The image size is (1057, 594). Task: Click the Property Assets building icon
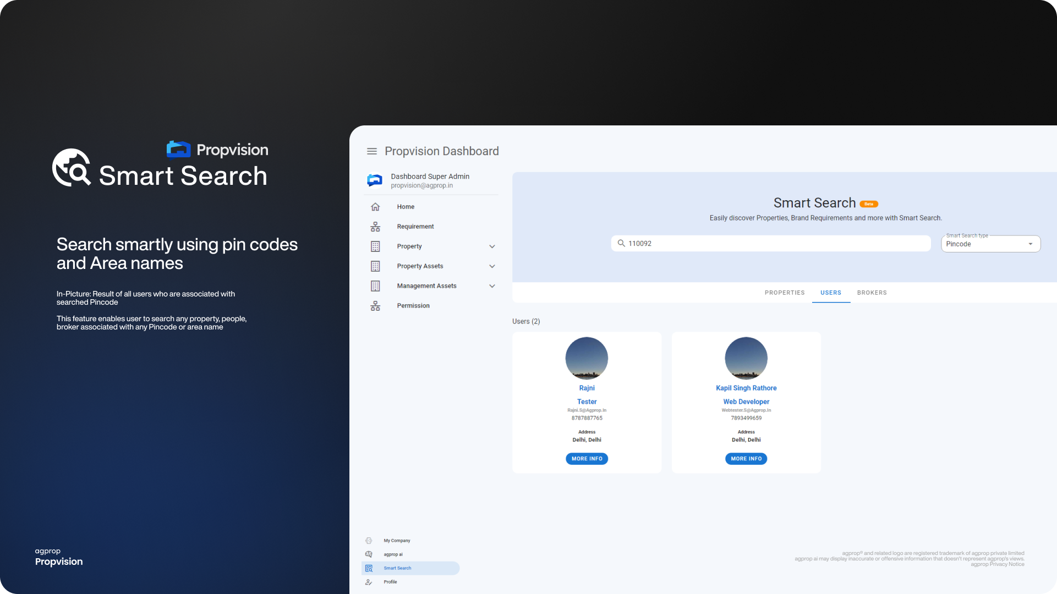point(375,266)
